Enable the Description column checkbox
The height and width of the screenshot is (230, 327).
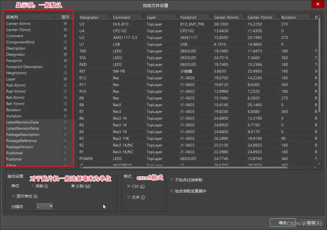click(65, 48)
